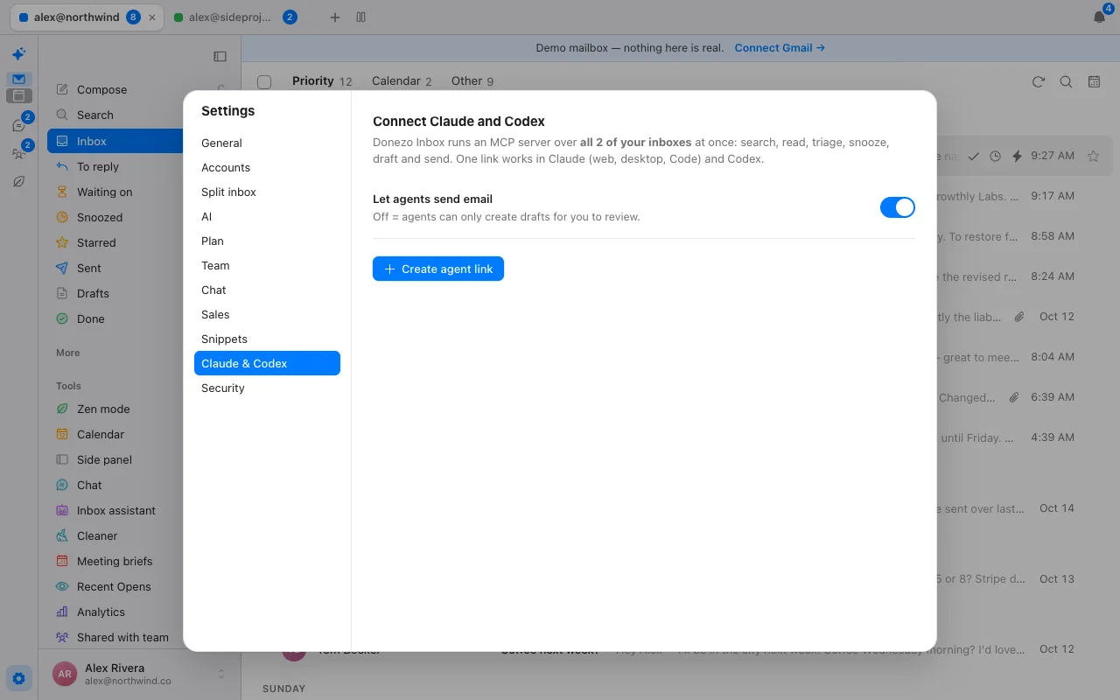Viewport: 1120px width, 700px height.
Task: Select Plan in settings list
Action: coord(267,241)
